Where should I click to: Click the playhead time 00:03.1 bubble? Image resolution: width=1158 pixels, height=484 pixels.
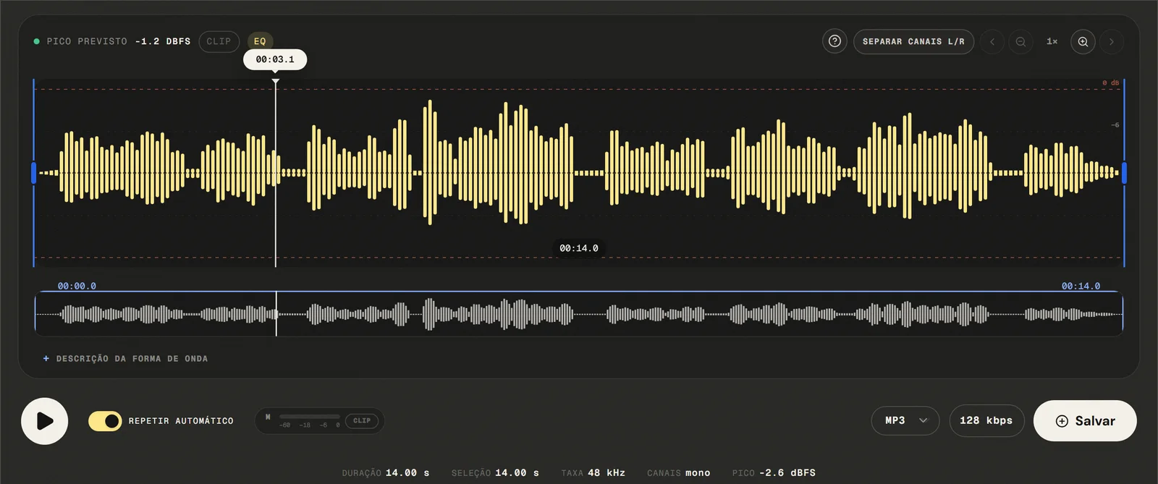(x=275, y=59)
